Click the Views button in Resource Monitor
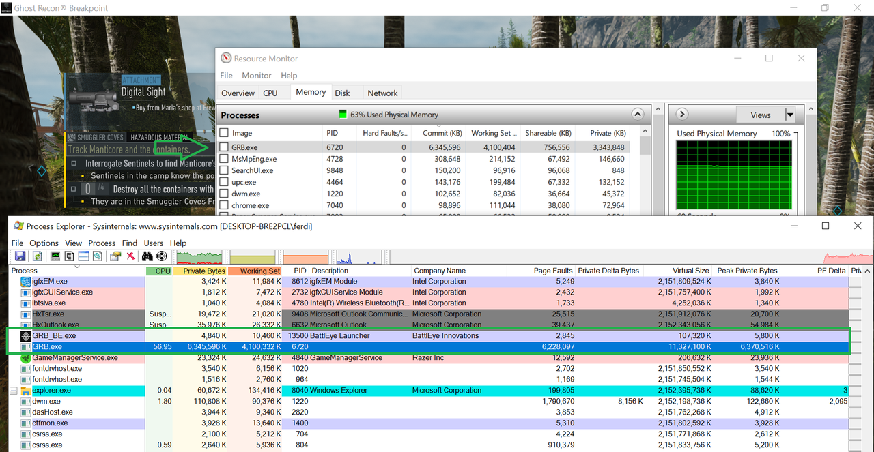This screenshot has height=452, width=874. tap(760, 115)
